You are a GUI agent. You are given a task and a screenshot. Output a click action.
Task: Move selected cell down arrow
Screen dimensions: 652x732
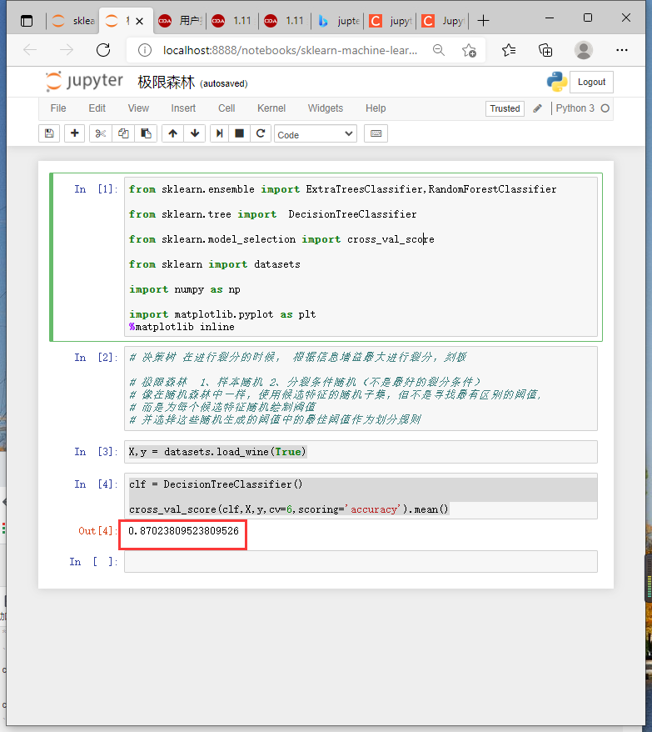pos(195,133)
